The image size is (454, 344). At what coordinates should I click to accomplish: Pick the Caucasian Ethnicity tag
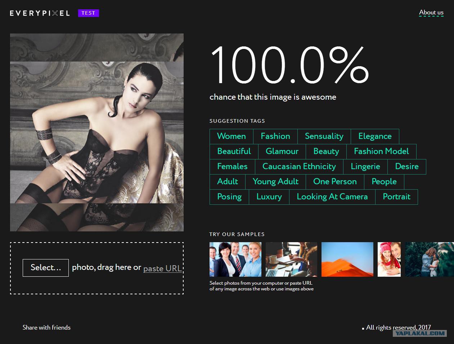tap(299, 167)
